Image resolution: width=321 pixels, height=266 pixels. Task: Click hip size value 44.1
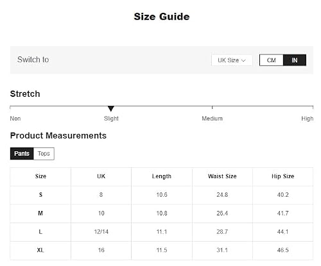(x=282, y=232)
